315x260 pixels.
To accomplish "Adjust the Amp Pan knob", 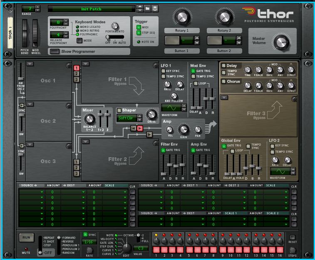I will click(x=198, y=130).
